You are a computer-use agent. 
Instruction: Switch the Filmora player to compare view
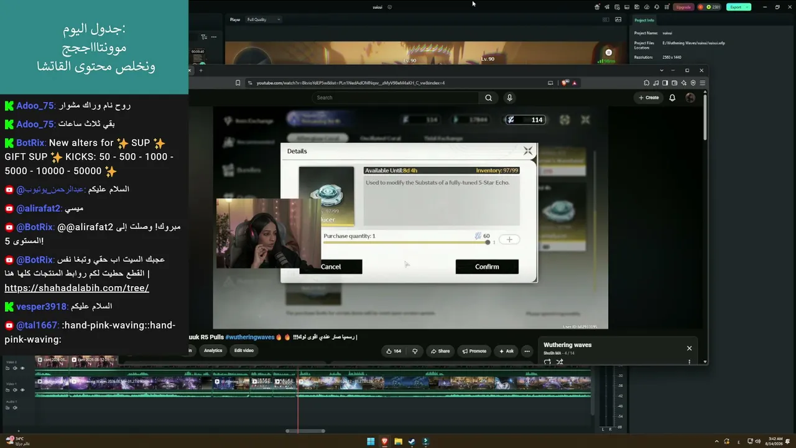[x=606, y=19]
